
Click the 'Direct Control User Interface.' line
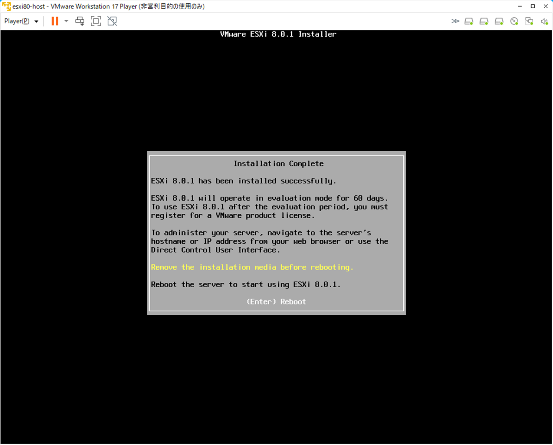pos(215,250)
